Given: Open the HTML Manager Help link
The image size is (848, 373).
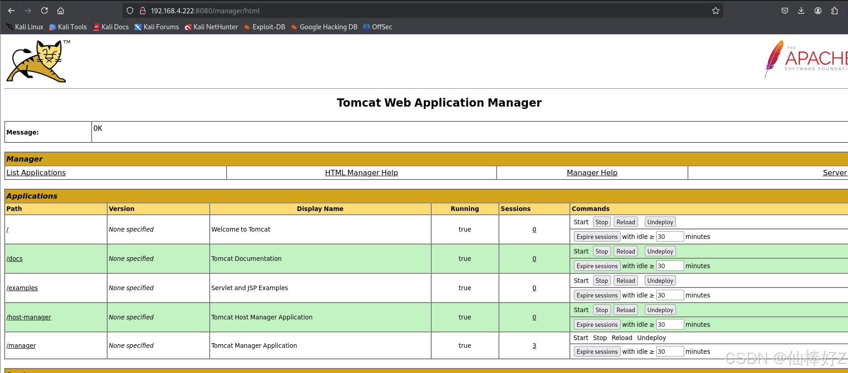Looking at the screenshot, I should (362, 173).
